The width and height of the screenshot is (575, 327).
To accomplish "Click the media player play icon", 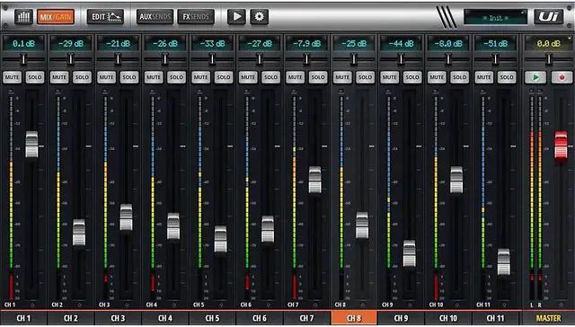I will click(x=237, y=17).
